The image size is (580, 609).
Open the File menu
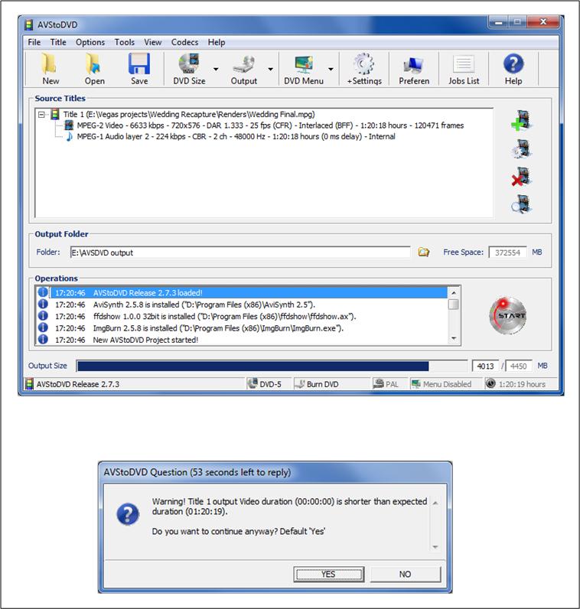click(34, 42)
